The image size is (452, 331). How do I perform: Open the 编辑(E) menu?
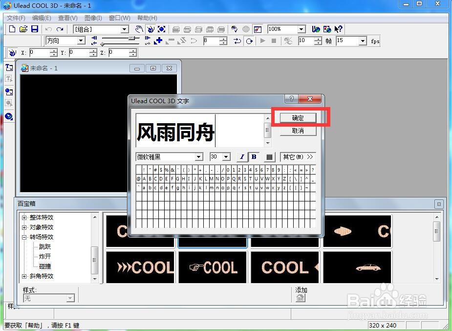click(x=42, y=18)
